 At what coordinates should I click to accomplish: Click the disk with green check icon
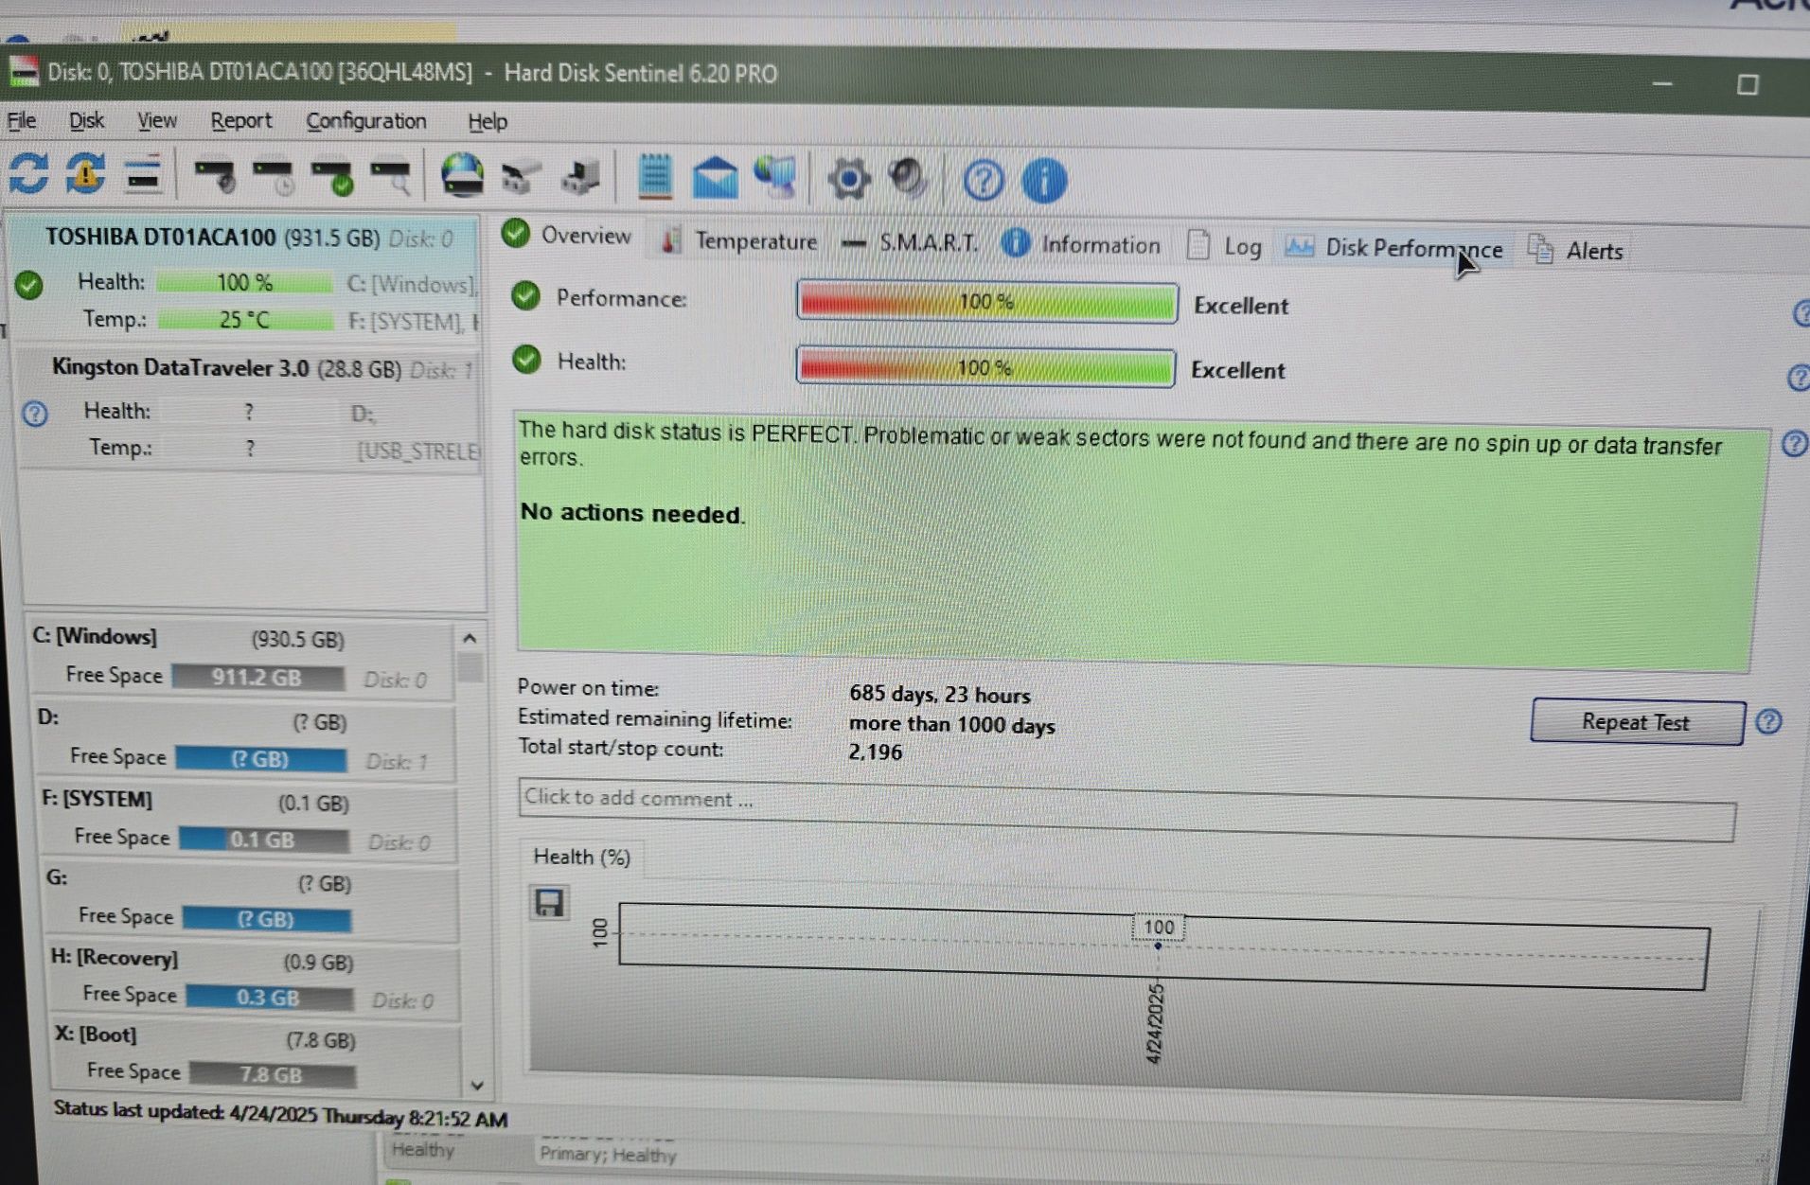point(331,177)
